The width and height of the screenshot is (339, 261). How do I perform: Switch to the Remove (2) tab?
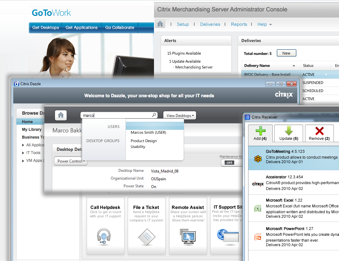click(x=319, y=133)
